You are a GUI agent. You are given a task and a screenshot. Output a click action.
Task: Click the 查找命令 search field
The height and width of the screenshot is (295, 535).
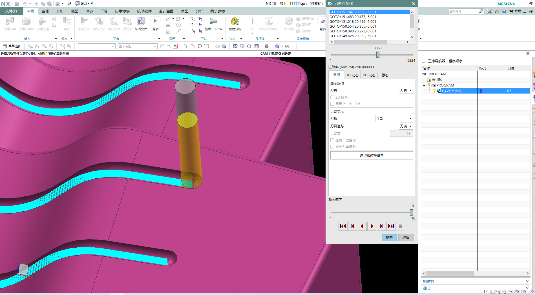464,11
